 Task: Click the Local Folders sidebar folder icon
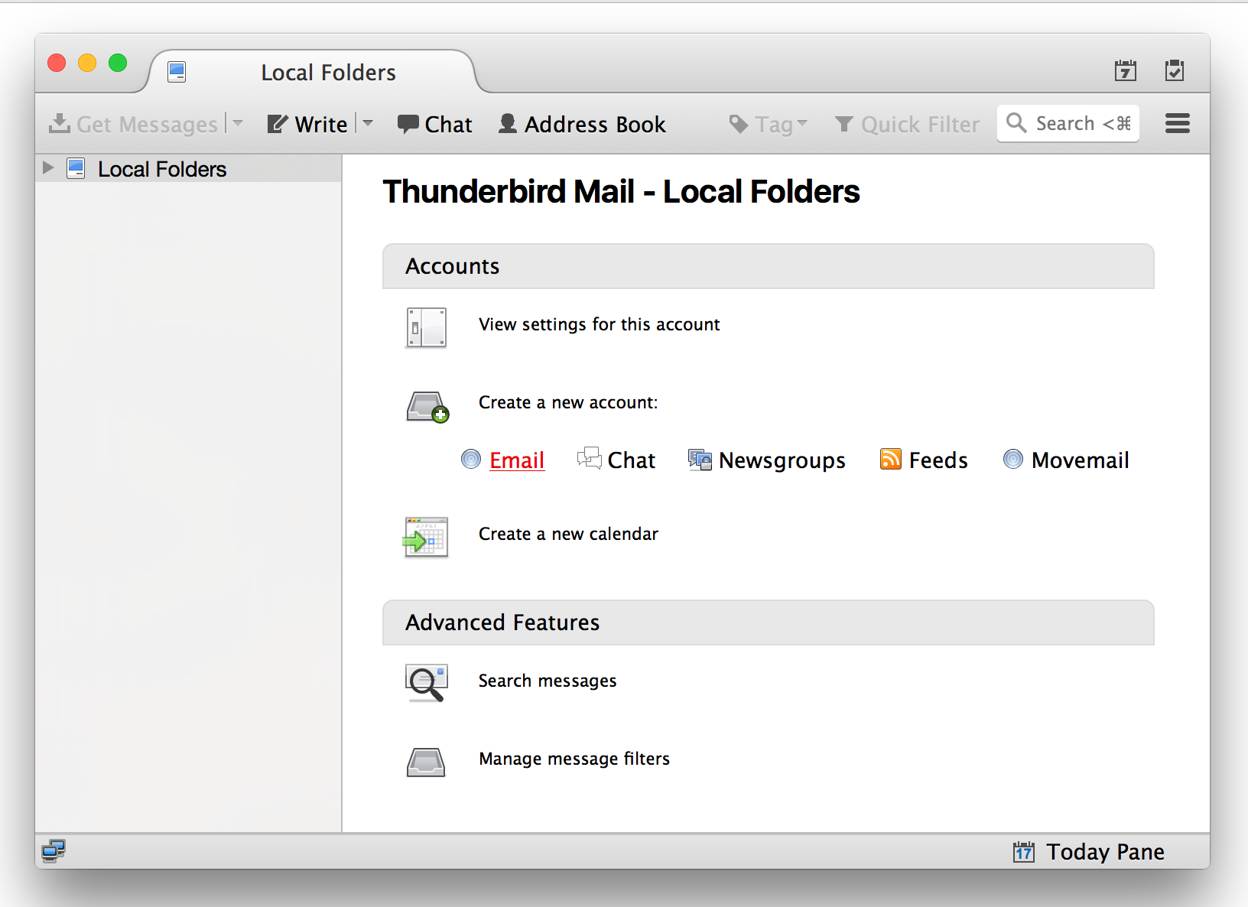pyautogui.click(x=76, y=168)
